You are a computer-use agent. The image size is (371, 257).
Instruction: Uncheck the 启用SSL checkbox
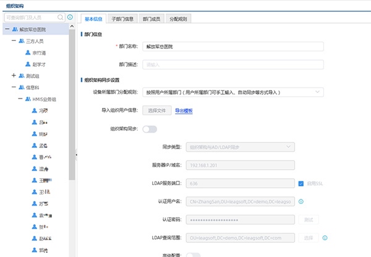(x=301, y=183)
